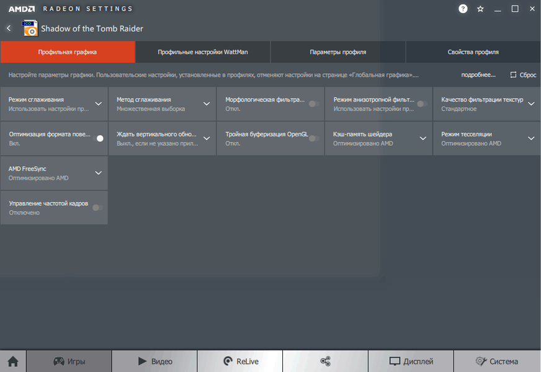The height and width of the screenshot is (372, 541).
Task: Go to Home via house icon
Action: [x=13, y=361]
